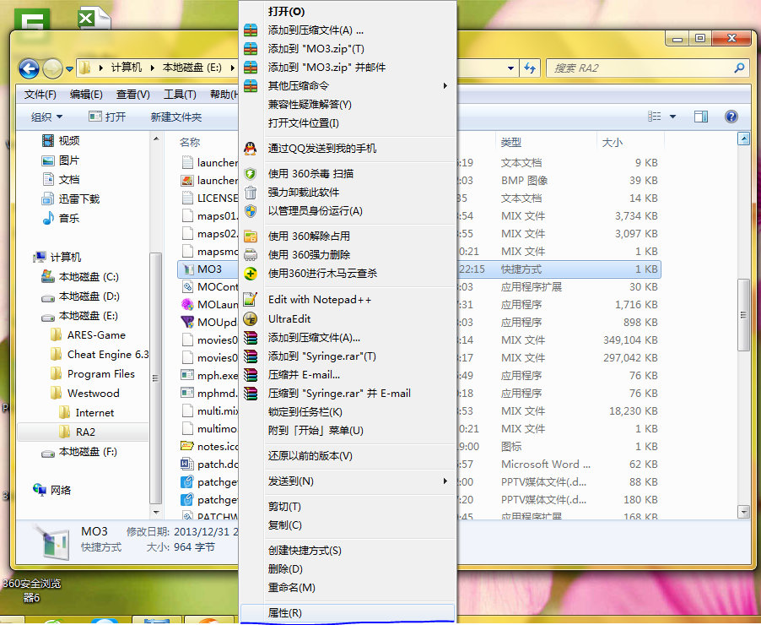Choose 兼容性疑难解答(Y) in context menu
The image size is (761, 625).
point(310,105)
